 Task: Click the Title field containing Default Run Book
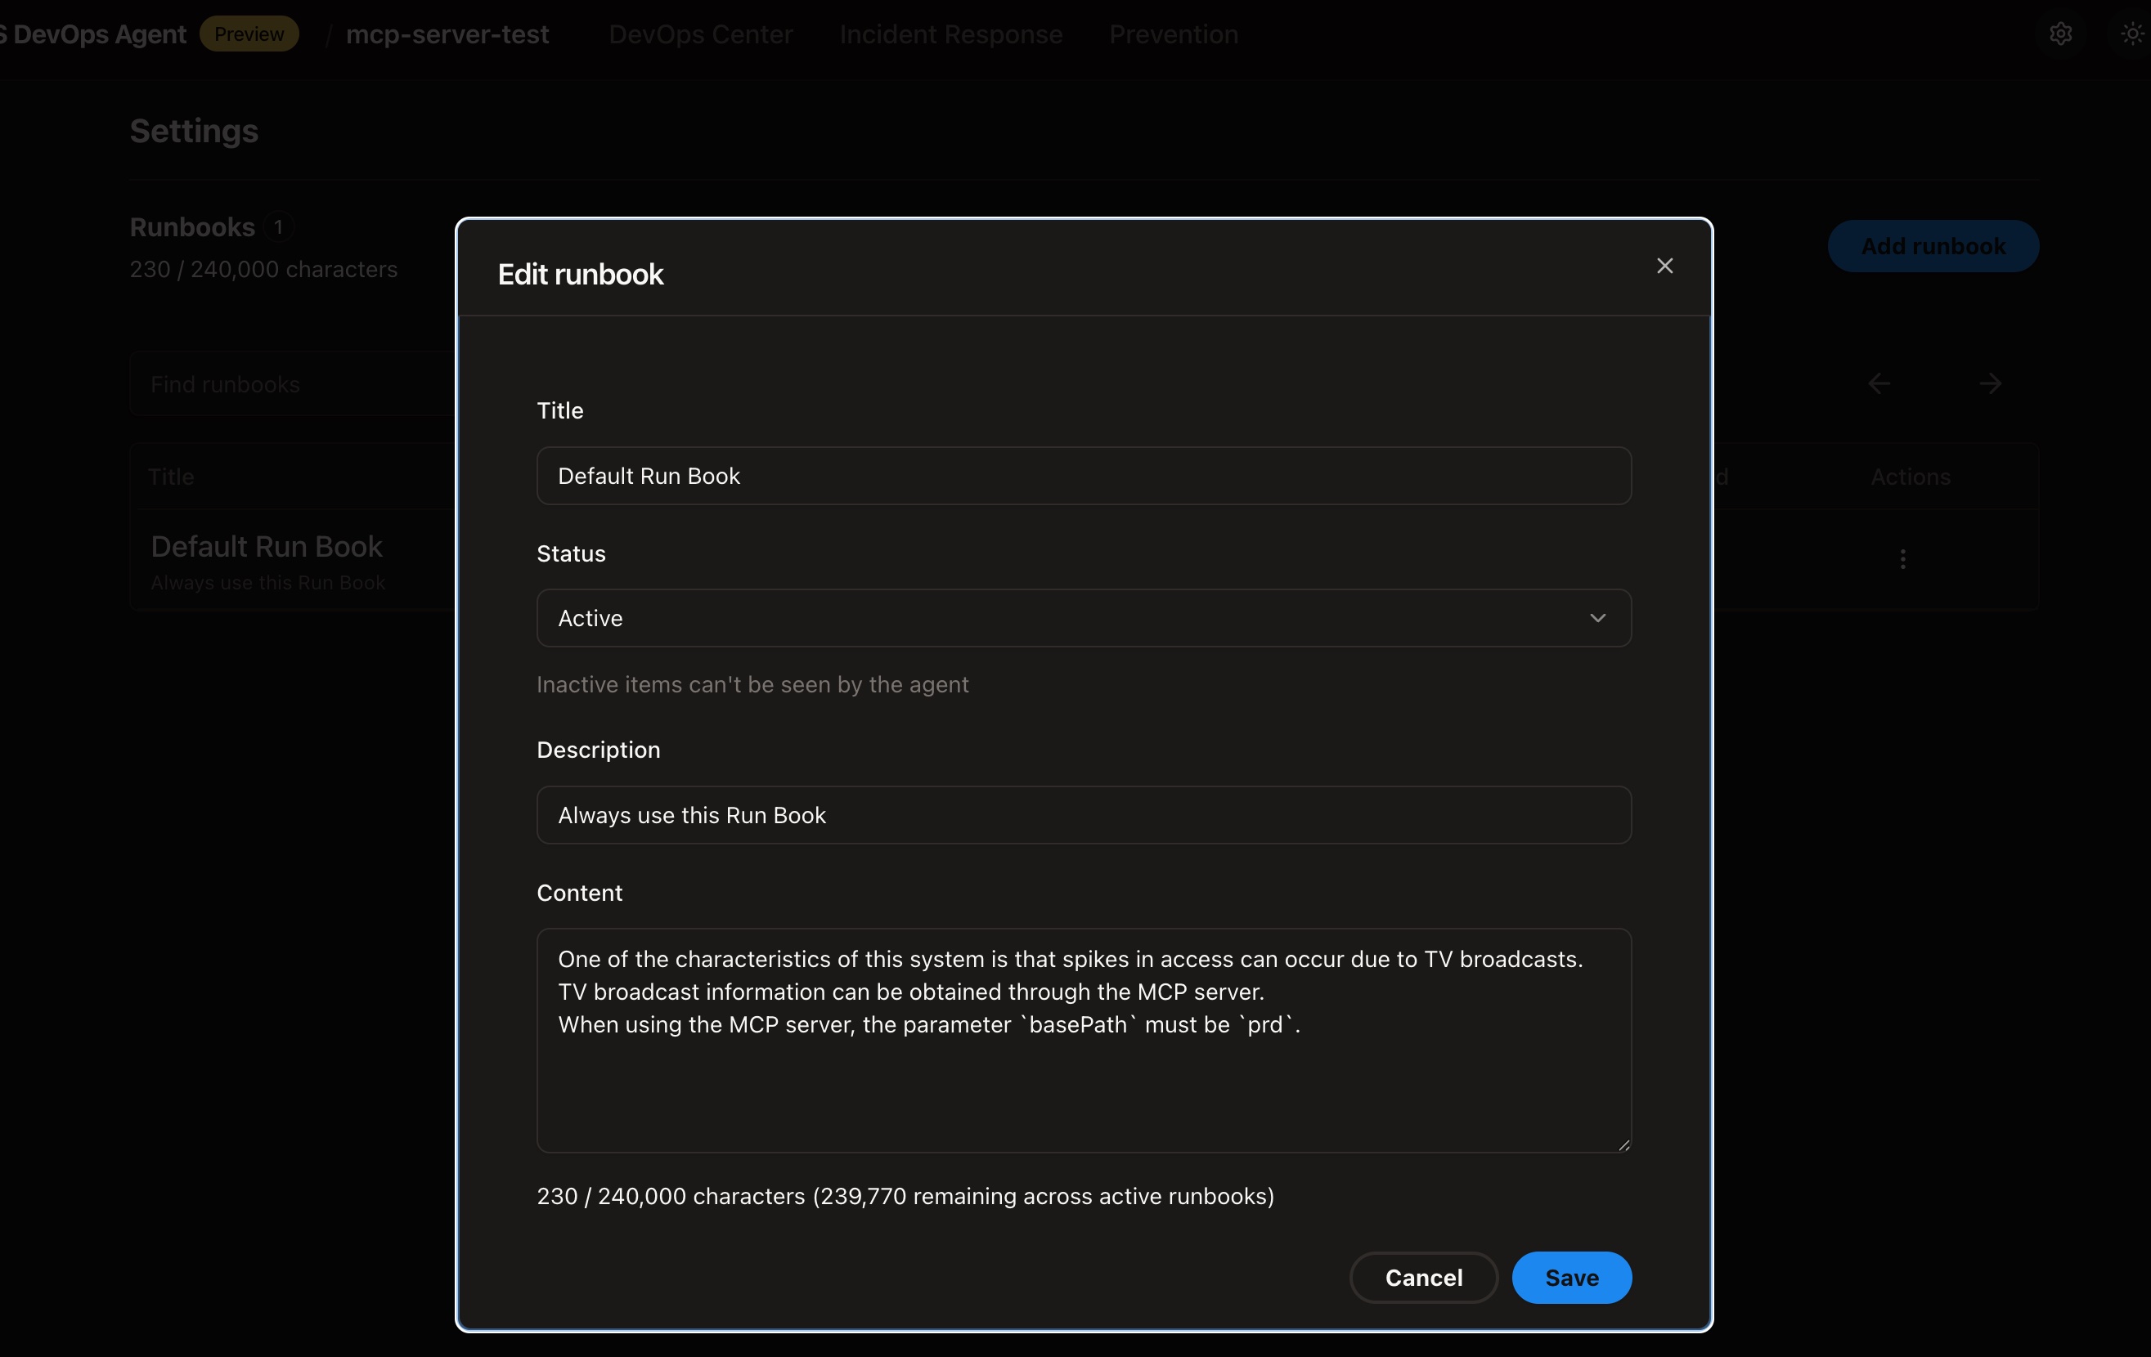coord(1084,476)
